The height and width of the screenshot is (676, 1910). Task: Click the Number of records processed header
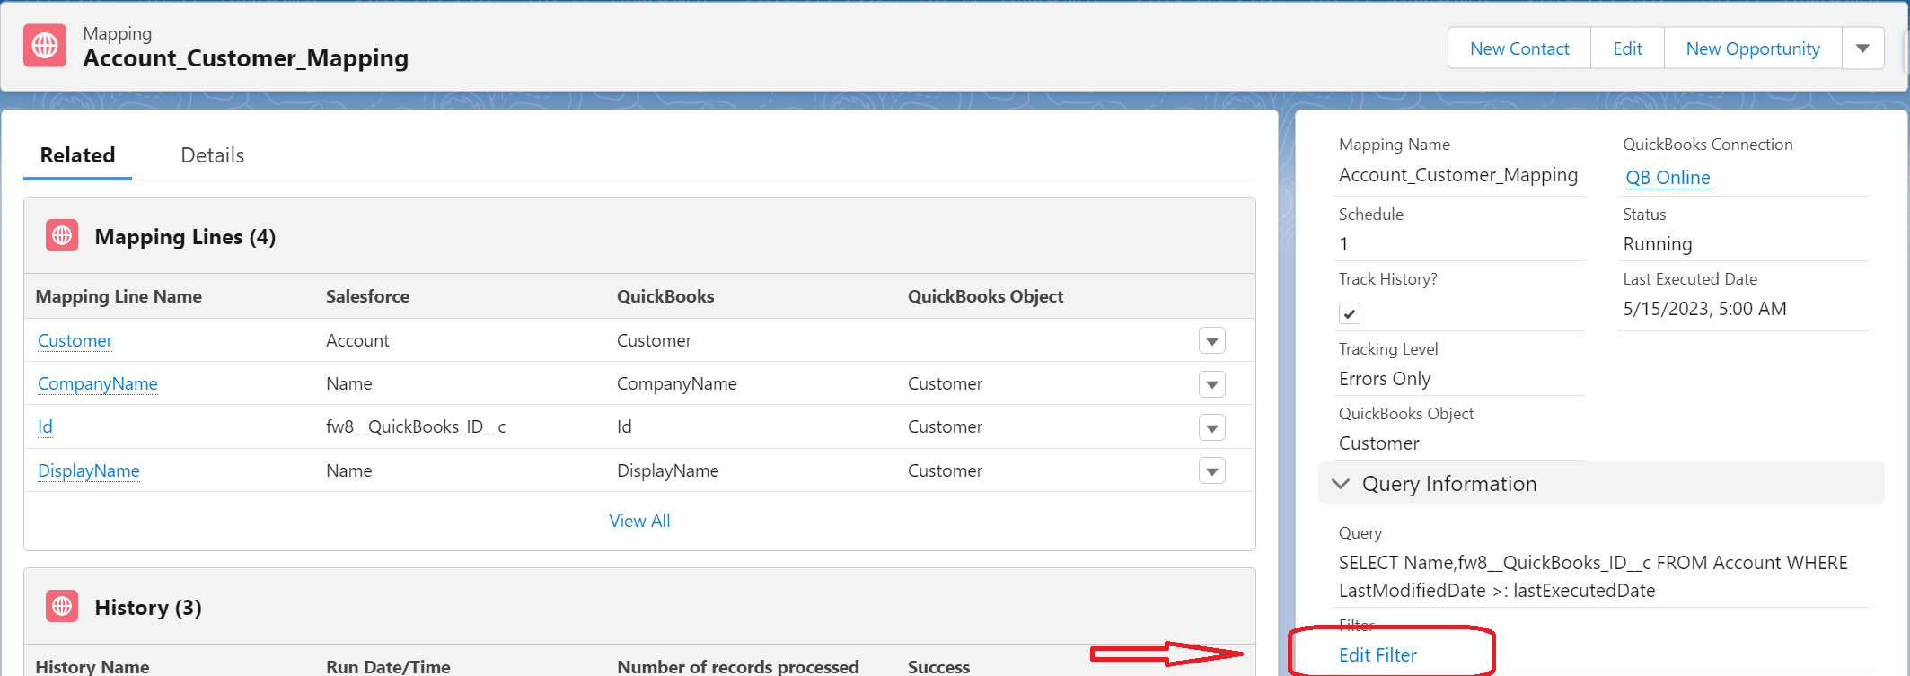pyautogui.click(x=738, y=666)
